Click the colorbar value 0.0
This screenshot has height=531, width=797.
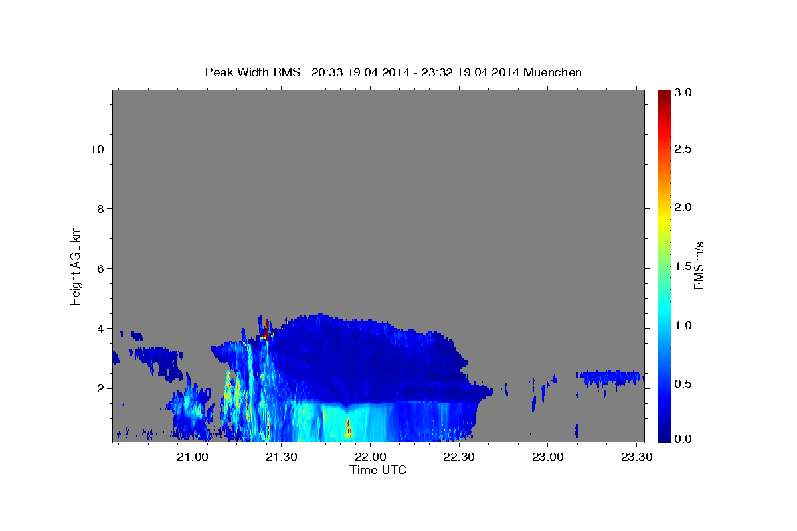pyautogui.click(x=683, y=439)
